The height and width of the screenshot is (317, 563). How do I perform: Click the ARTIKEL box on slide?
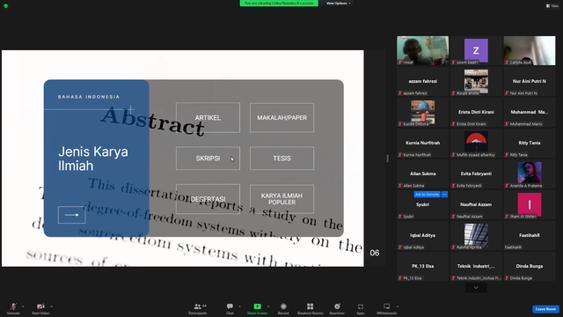pyautogui.click(x=208, y=117)
